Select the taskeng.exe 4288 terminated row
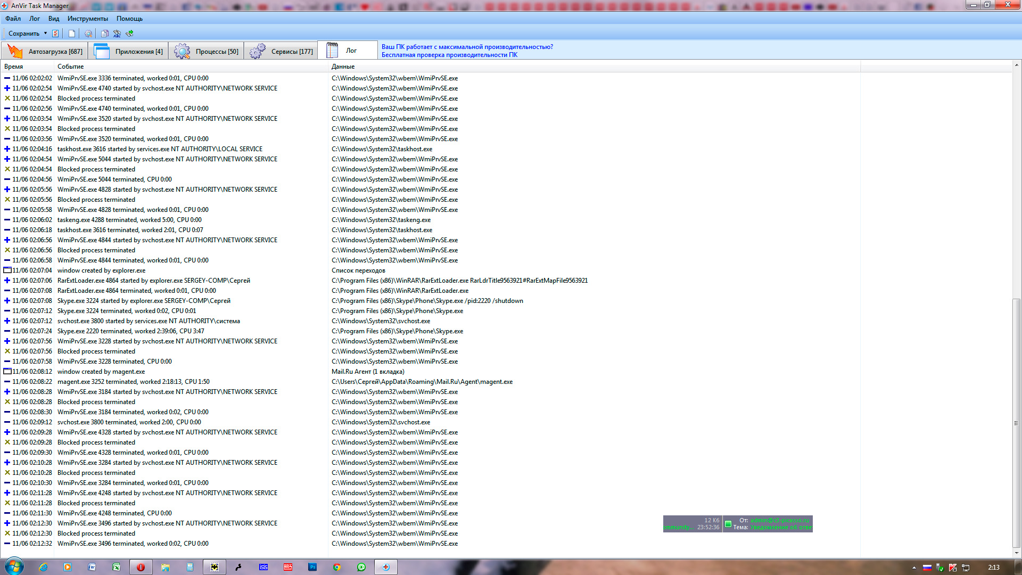Screen dimensions: 1022x575 coord(430,220)
